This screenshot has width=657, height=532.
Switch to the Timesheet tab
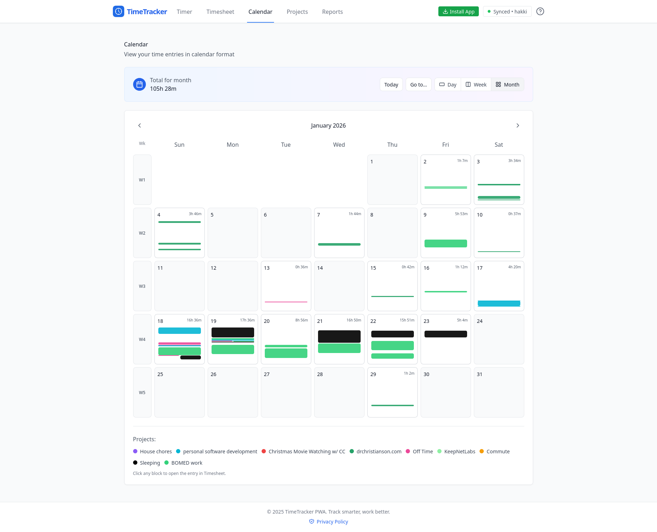click(x=220, y=12)
